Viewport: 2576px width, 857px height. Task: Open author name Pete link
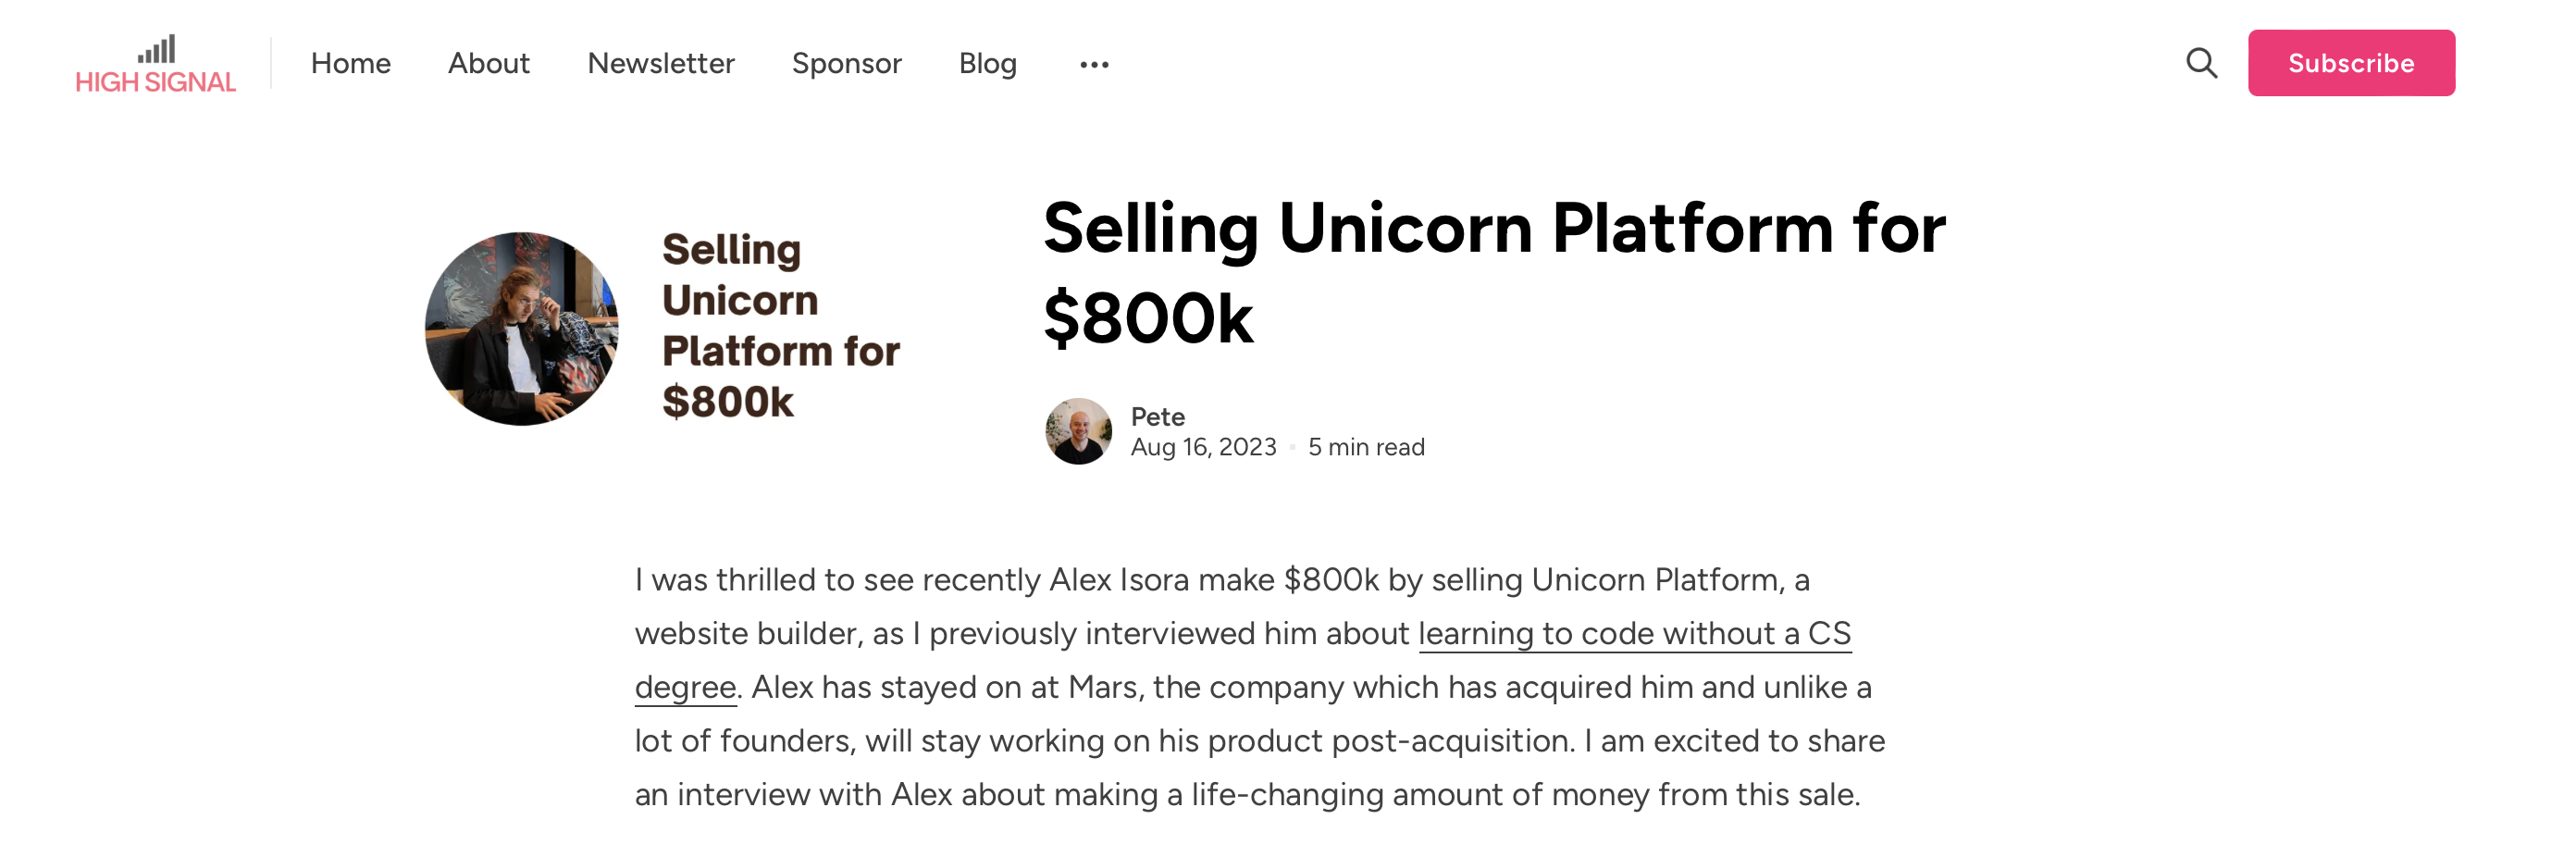point(1157,416)
